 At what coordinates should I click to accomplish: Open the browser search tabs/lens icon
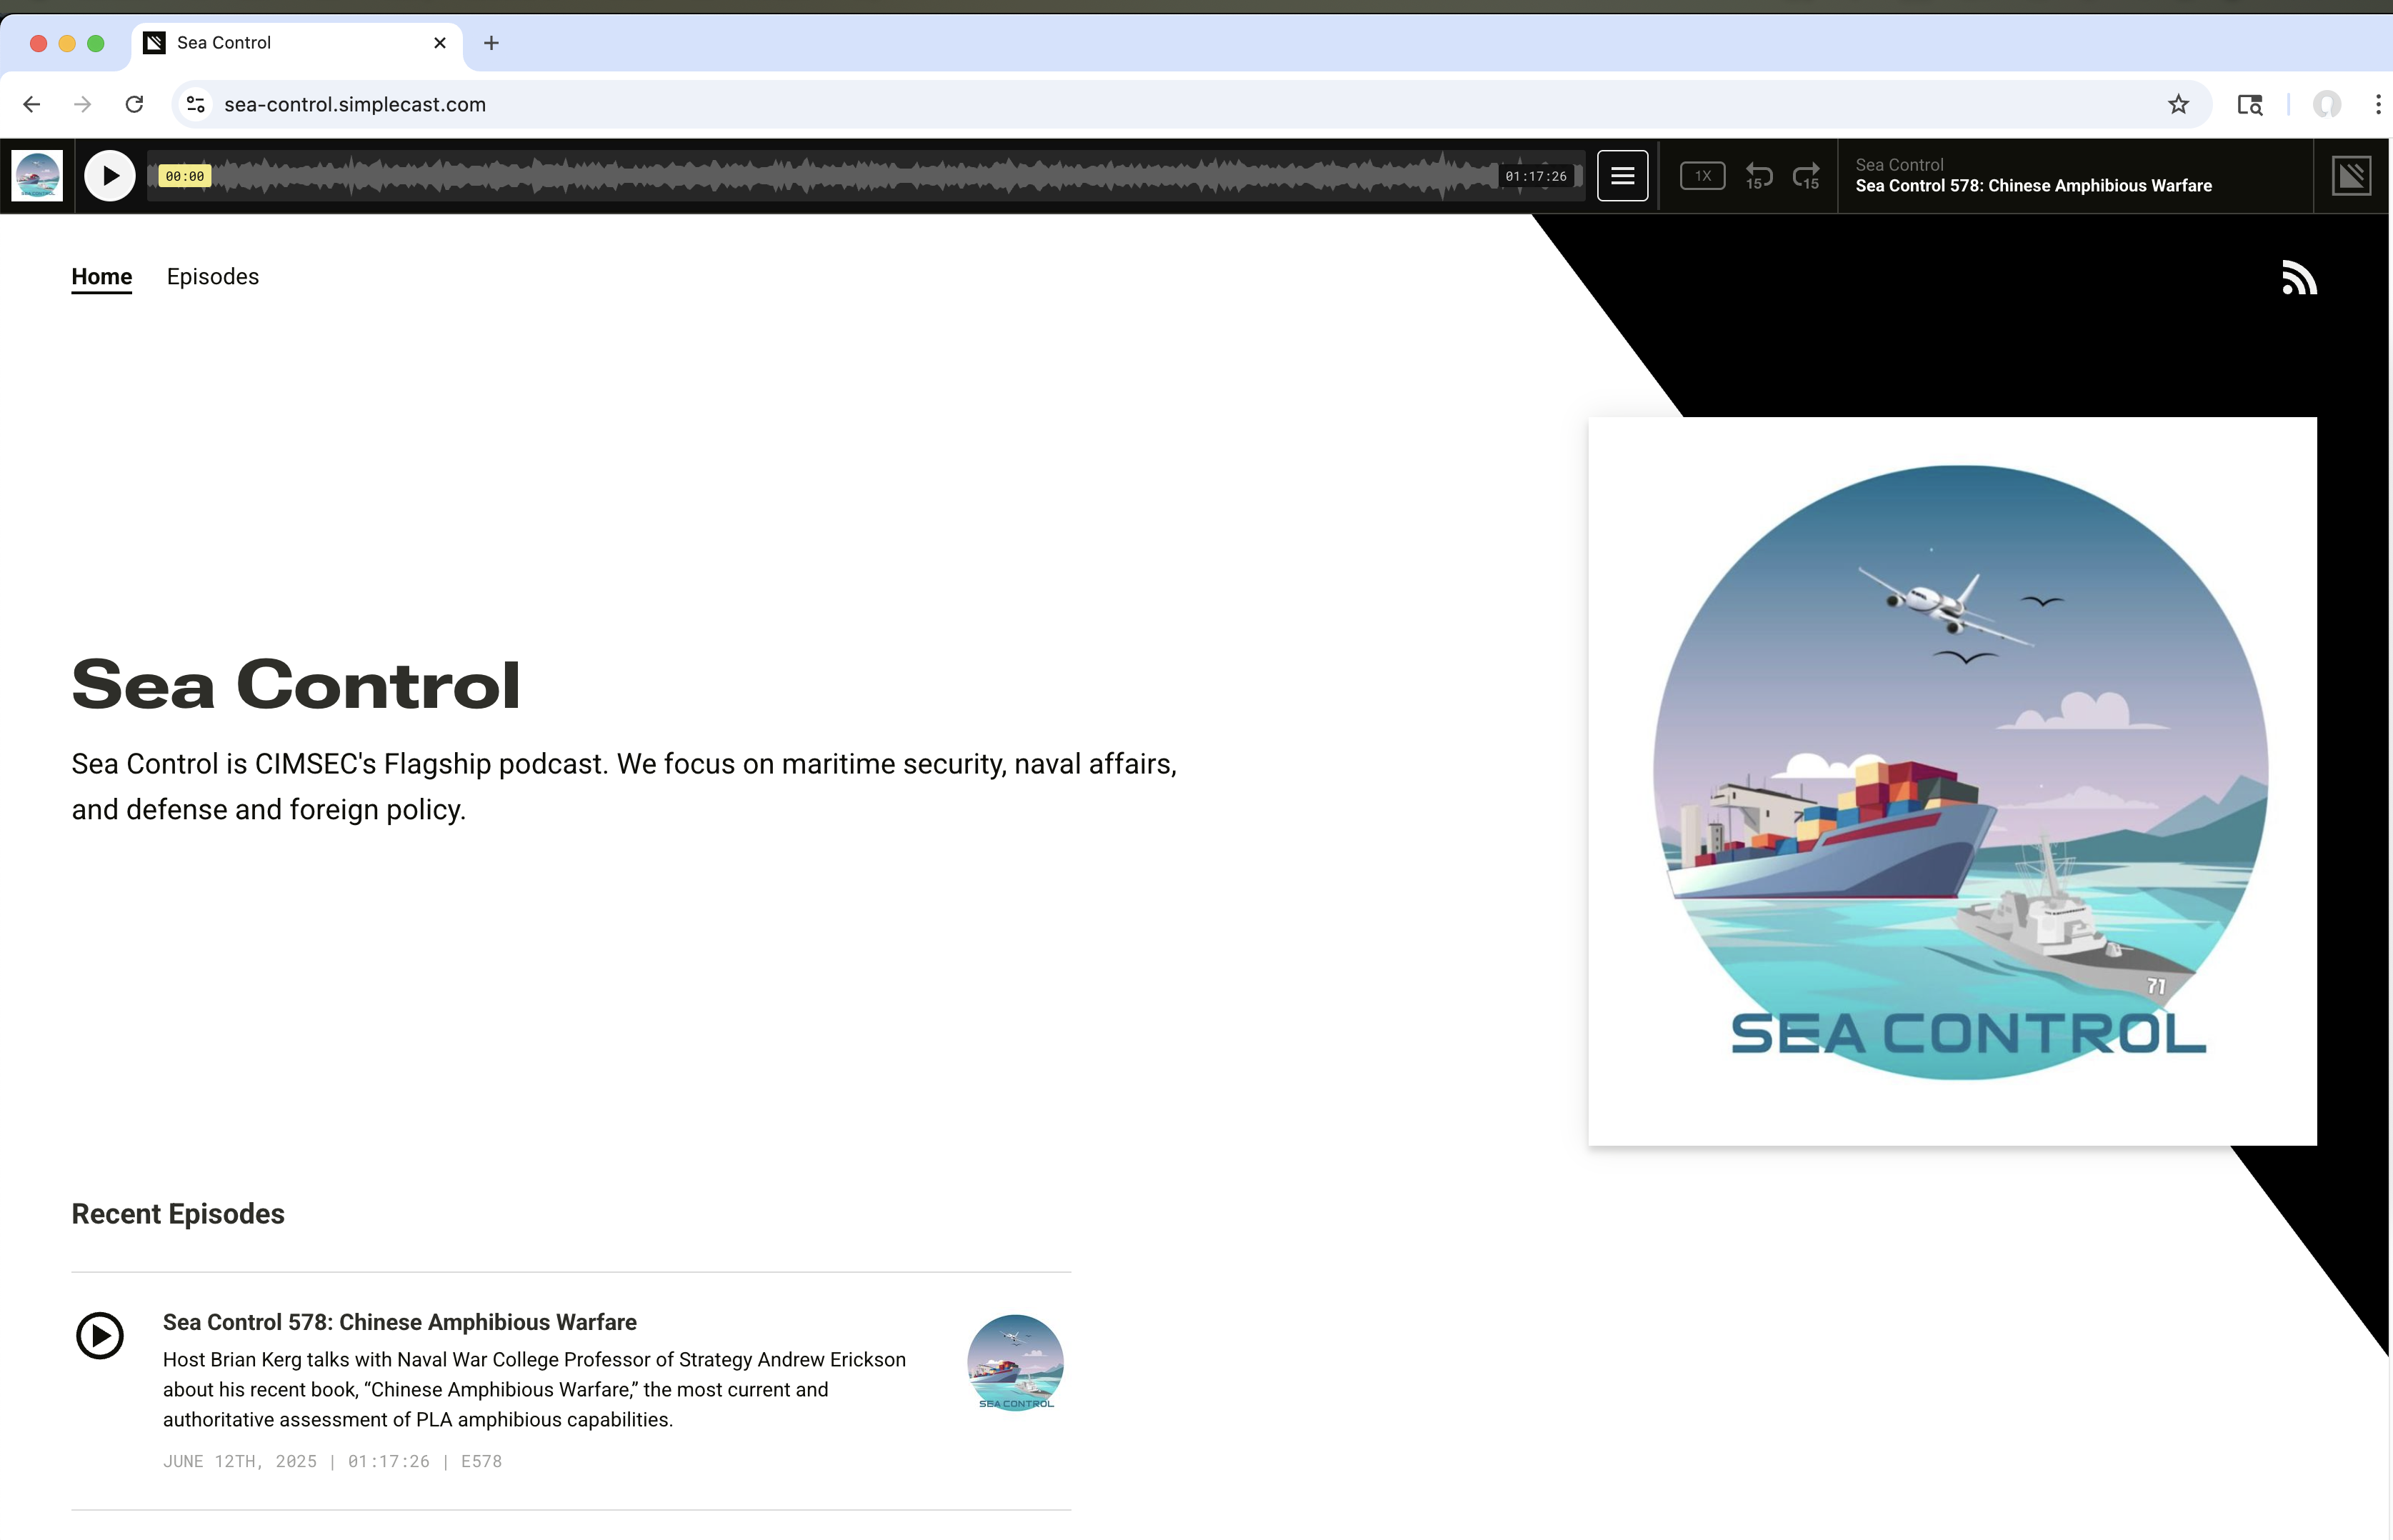coord(2250,104)
